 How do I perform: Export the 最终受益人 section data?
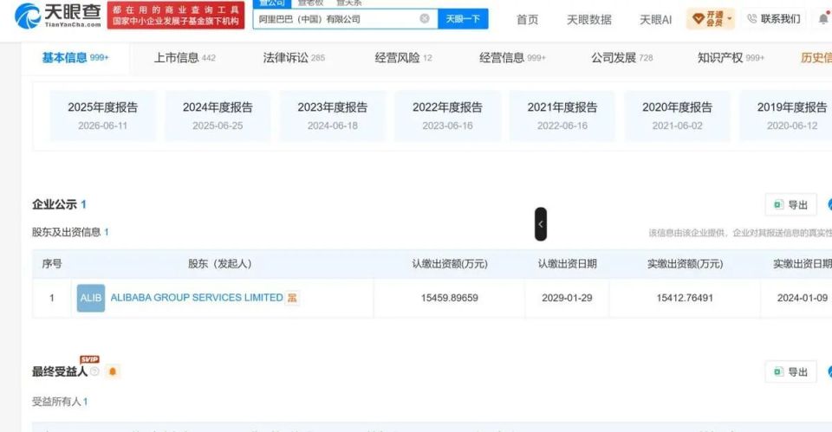pos(790,371)
